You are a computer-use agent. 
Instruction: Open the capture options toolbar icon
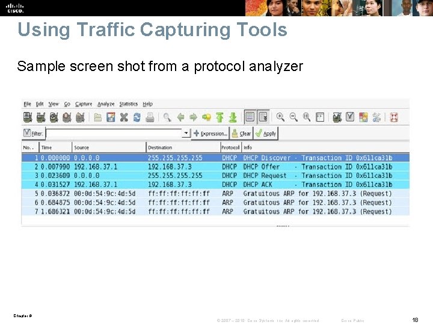(41, 117)
